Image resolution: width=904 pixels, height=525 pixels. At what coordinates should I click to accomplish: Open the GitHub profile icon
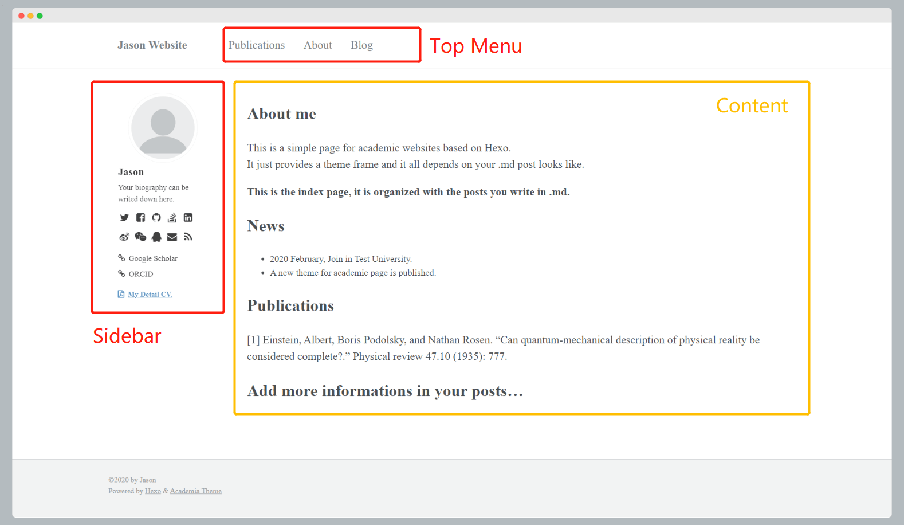pyautogui.click(x=156, y=218)
